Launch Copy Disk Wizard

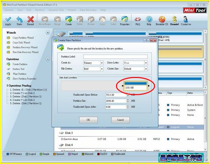click(22, 43)
